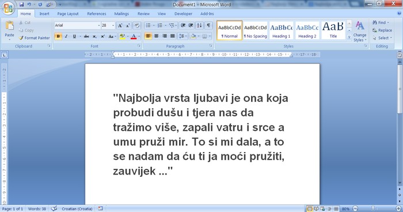Increase paragraph indent

pos(191,25)
